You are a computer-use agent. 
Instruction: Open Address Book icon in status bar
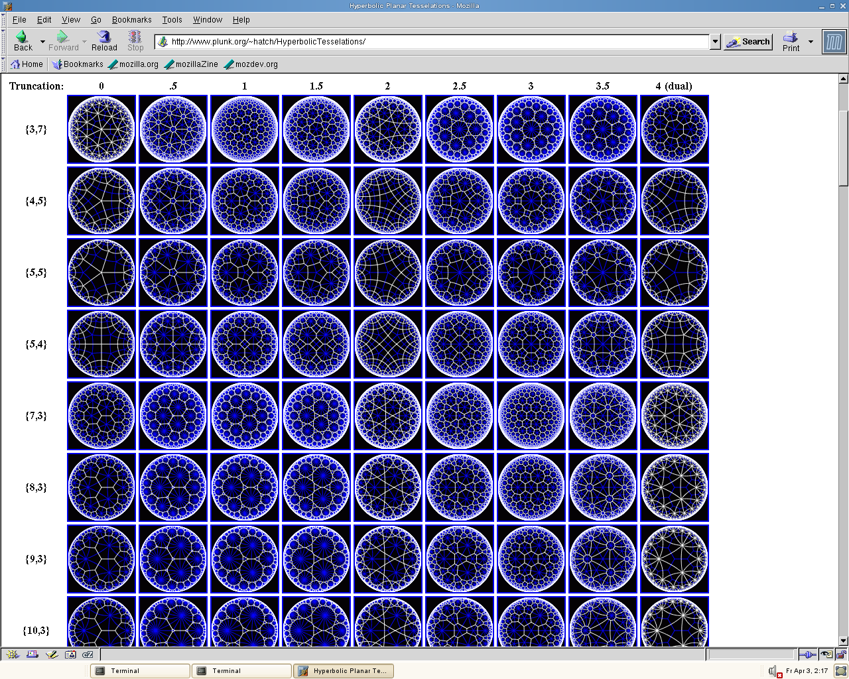pyautogui.click(x=70, y=654)
